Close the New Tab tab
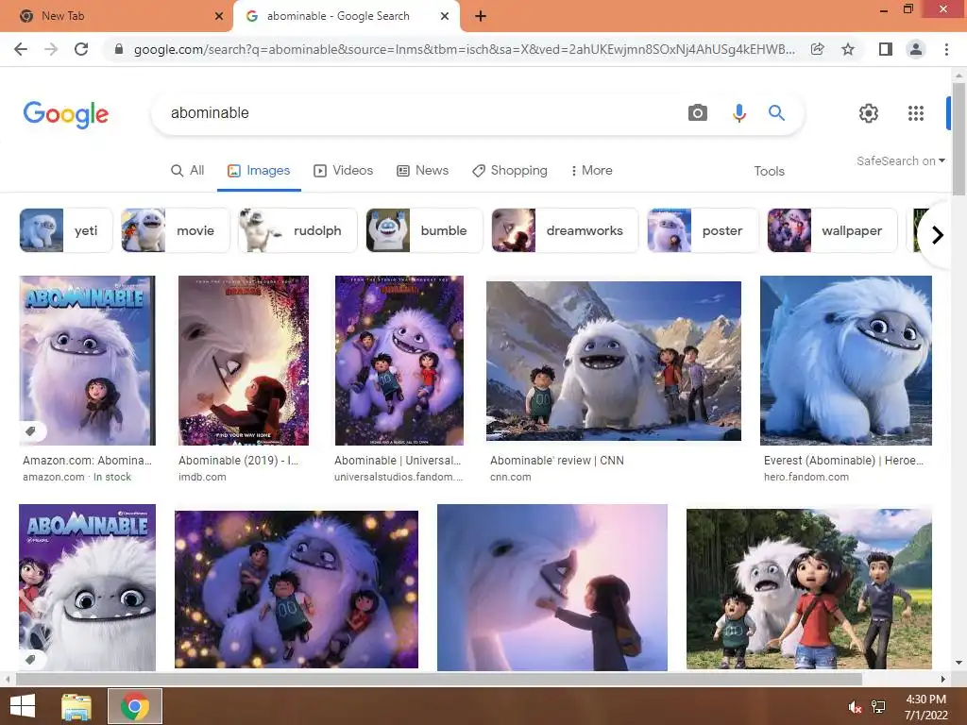 pos(219,16)
